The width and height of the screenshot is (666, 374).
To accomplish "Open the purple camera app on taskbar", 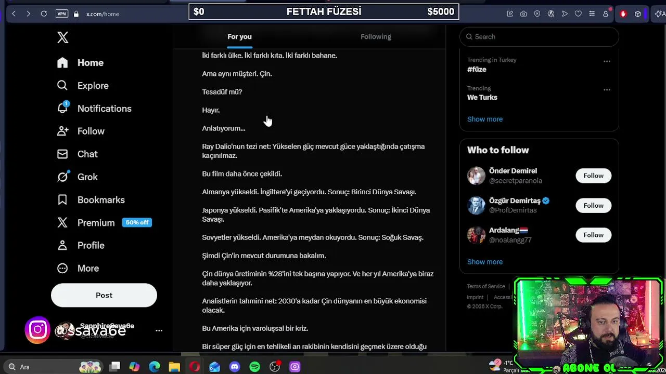I will click(x=294, y=367).
